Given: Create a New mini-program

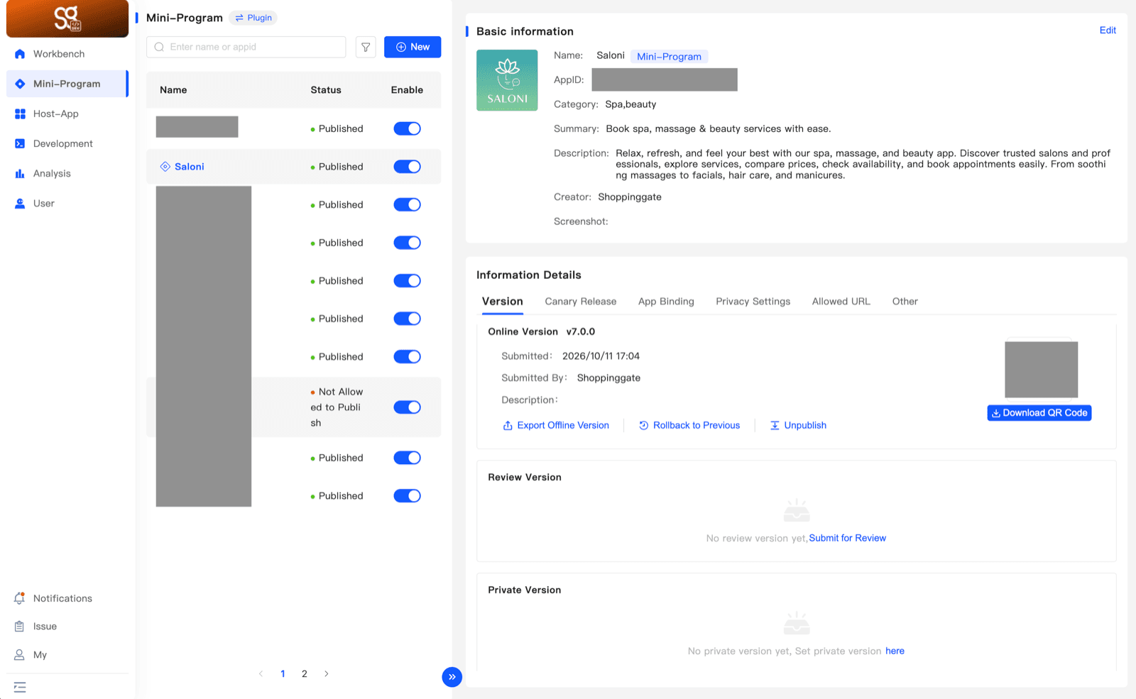Looking at the screenshot, I should [x=413, y=47].
